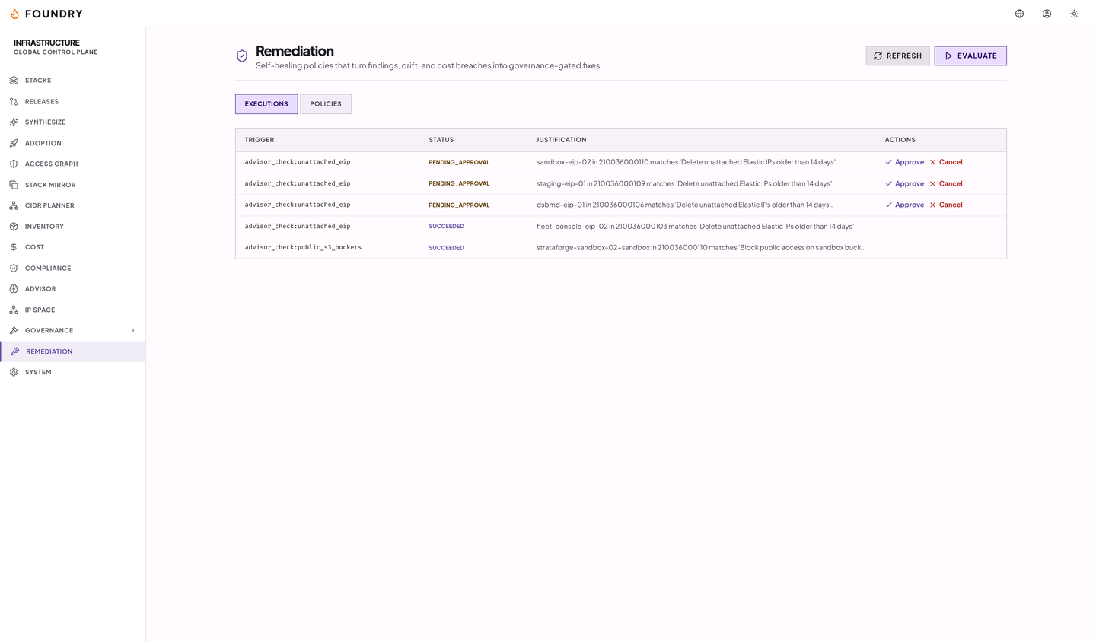Viewport: 1096px width, 642px height.
Task: Click the Foundry flame logo
Action: (x=14, y=14)
